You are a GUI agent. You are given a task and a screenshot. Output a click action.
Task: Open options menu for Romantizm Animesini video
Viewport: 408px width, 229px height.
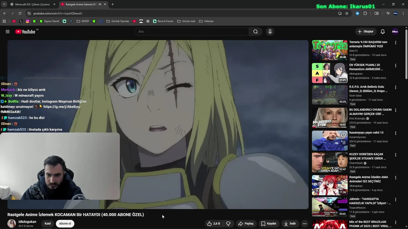click(x=396, y=66)
